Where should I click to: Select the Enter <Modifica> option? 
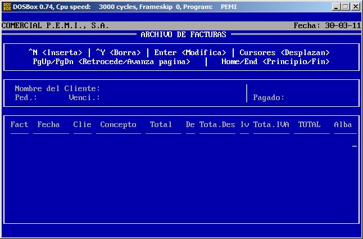coord(190,52)
